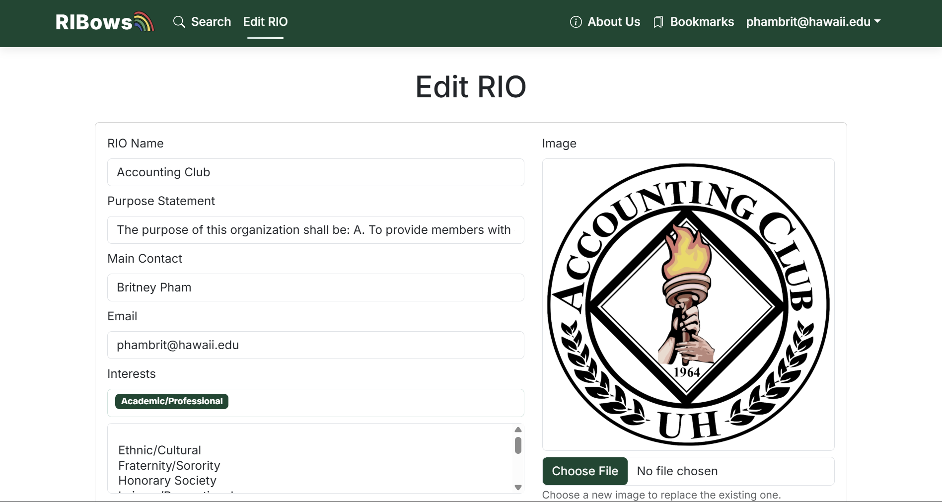The image size is (942, 502).
Task: Select Fraternity/Sorority interest option
Action: pyautogui.click(x=169, y=466)
